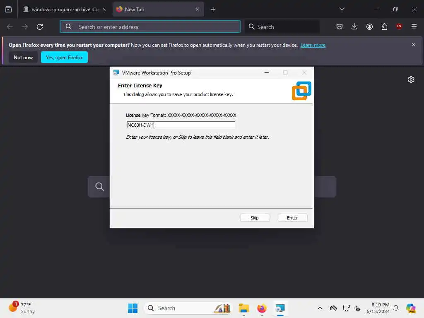Click the OneDrive cloud tray icon
This screenshot has height=318, width=424.
coord(333,308)
